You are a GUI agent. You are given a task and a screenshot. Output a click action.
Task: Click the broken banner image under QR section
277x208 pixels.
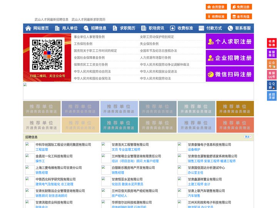[x=138, y=91]
